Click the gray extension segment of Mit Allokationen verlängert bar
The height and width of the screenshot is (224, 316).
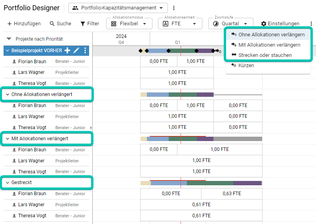(x=238, y=139)
